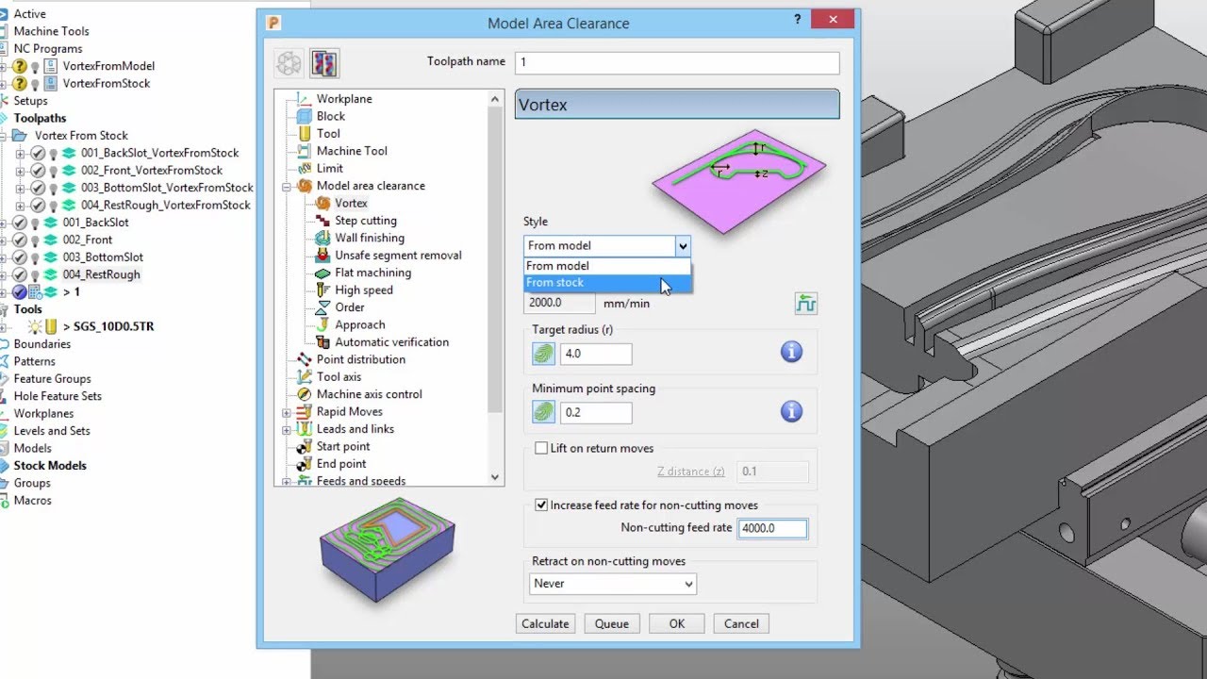The height and width of the screenshot is (679, 1207).
Task: Select the Levels and Sets item
Action: click(x=52, y=431)
